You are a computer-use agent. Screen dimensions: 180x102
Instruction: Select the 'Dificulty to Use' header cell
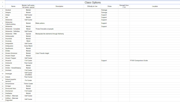click(x=92, y=6)
